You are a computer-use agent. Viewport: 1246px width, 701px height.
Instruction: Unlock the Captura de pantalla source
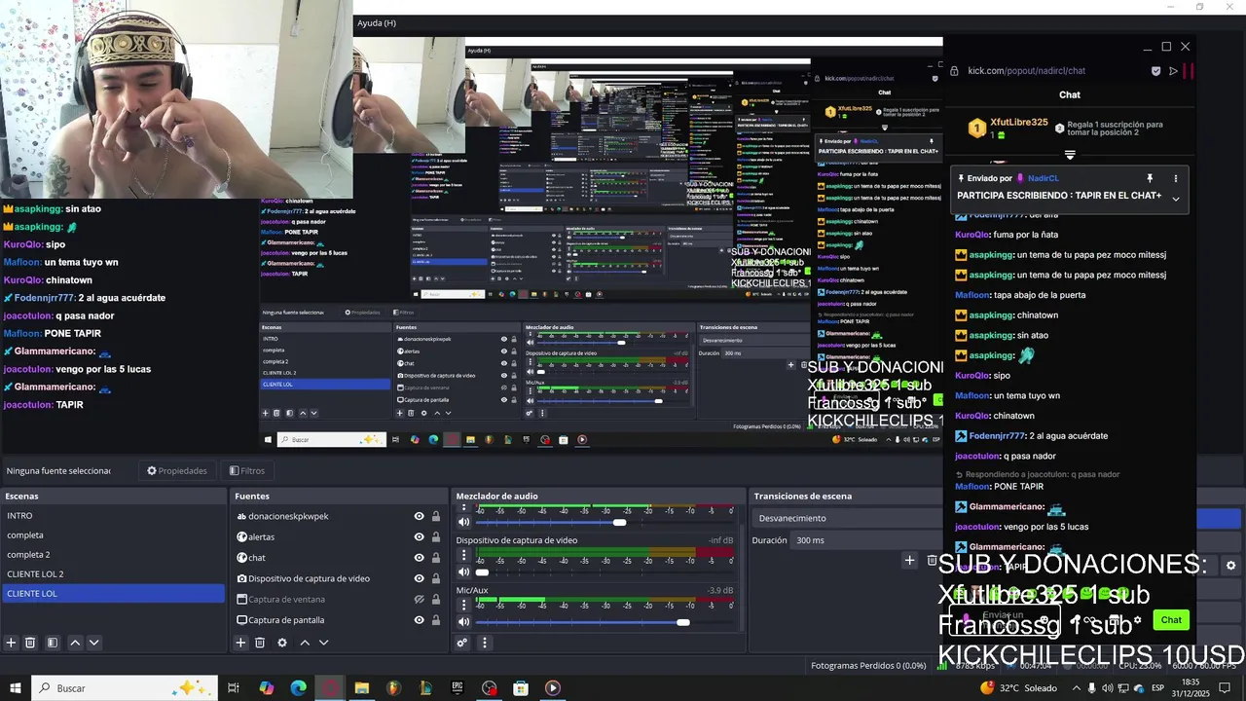(x=436, y=620)
